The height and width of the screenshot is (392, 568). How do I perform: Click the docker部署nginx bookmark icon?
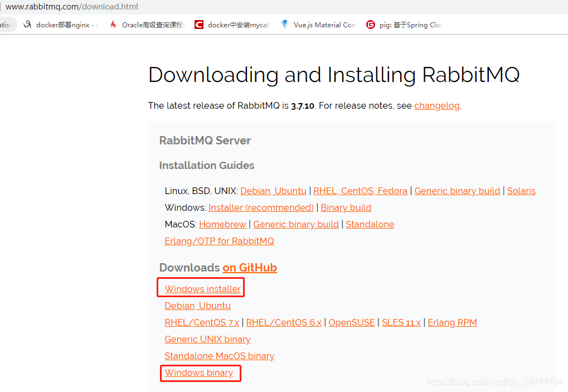point(27,25)
